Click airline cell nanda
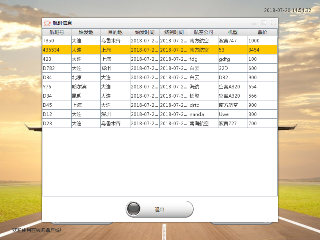The width and height of the screenshot is (320, 240). pyautogui.click(x=204, y=114)
